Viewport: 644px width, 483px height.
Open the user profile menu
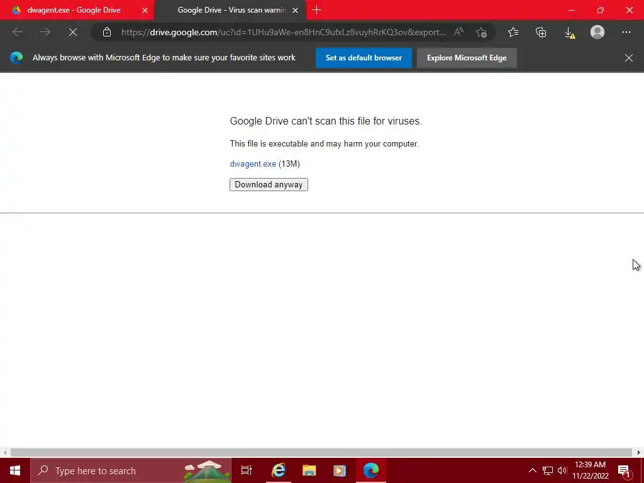[597, 32]
